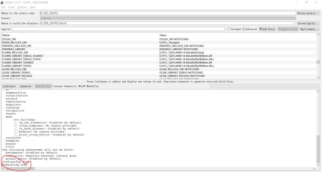Click the Browse Source button
Image resolution: width=322 pixels, height=172 pixels.
click(308, 13)
